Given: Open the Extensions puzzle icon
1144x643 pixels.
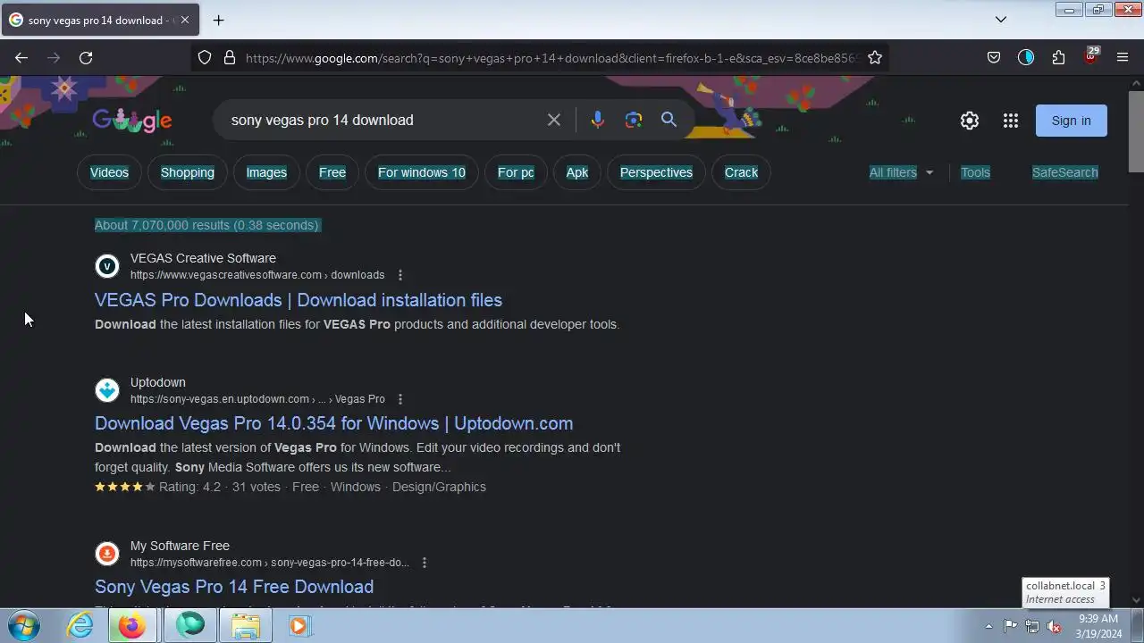Looking at the screenshot, I should [x=1058, y=58].
